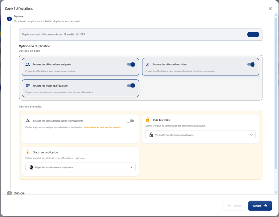Click the padlock icon inside Verrouiller dropdown

pos(151,135)
